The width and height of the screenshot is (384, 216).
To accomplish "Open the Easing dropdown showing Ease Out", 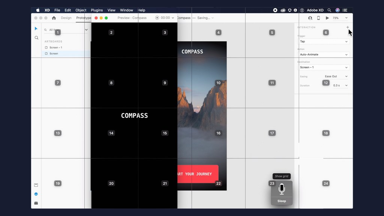I will pyautogui.click(x=336, y=76).
